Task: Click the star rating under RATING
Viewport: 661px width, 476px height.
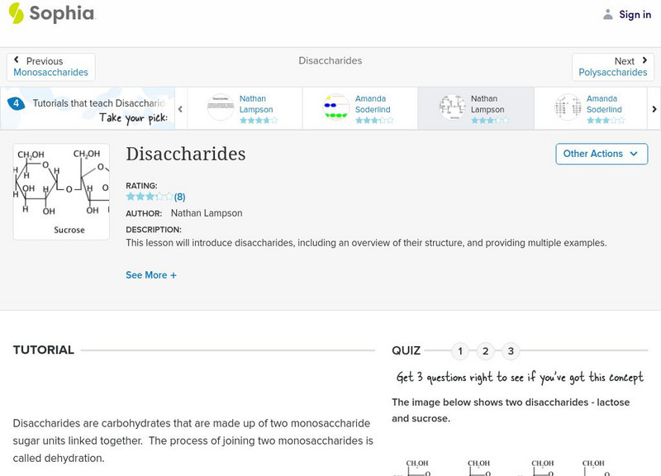Action: click(x=150, y=197)
